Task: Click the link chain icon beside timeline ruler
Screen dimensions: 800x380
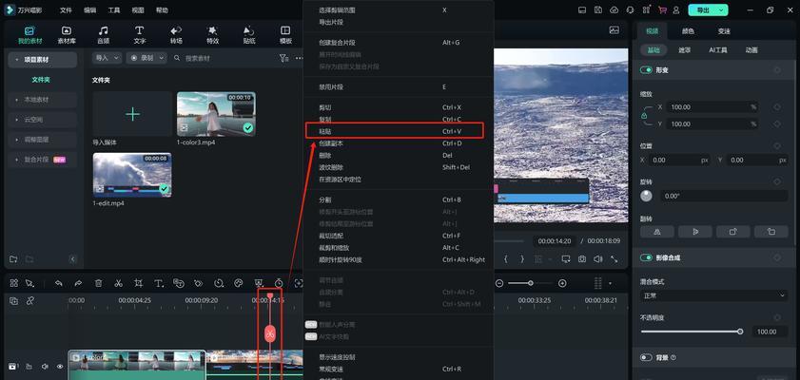Action: (x=30, y=301)
